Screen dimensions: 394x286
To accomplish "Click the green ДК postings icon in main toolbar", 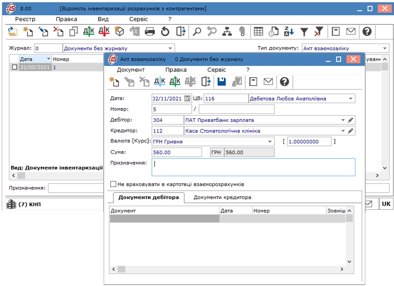I will click(89, 32).
